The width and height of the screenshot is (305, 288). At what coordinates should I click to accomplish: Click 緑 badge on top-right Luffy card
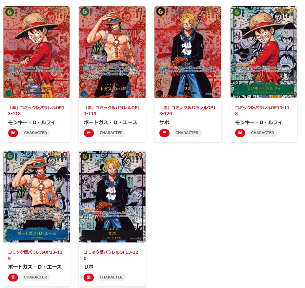coord(240,133)
